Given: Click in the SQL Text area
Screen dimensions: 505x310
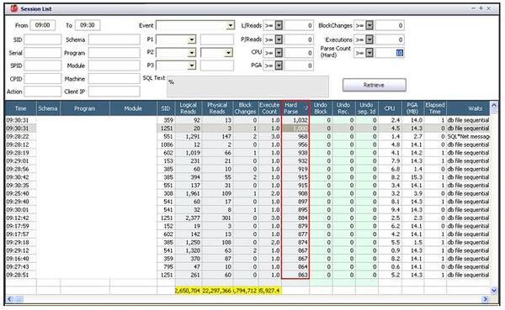Looking at the screenshot, I should [x=247, y=87].
